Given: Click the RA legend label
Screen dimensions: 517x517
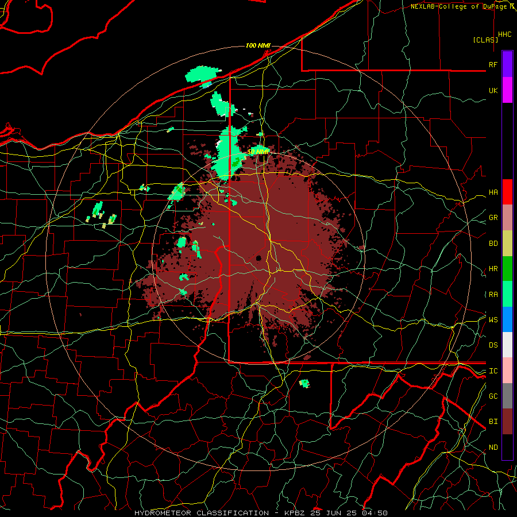Looking at the screenshot, I should click(493, 295).
